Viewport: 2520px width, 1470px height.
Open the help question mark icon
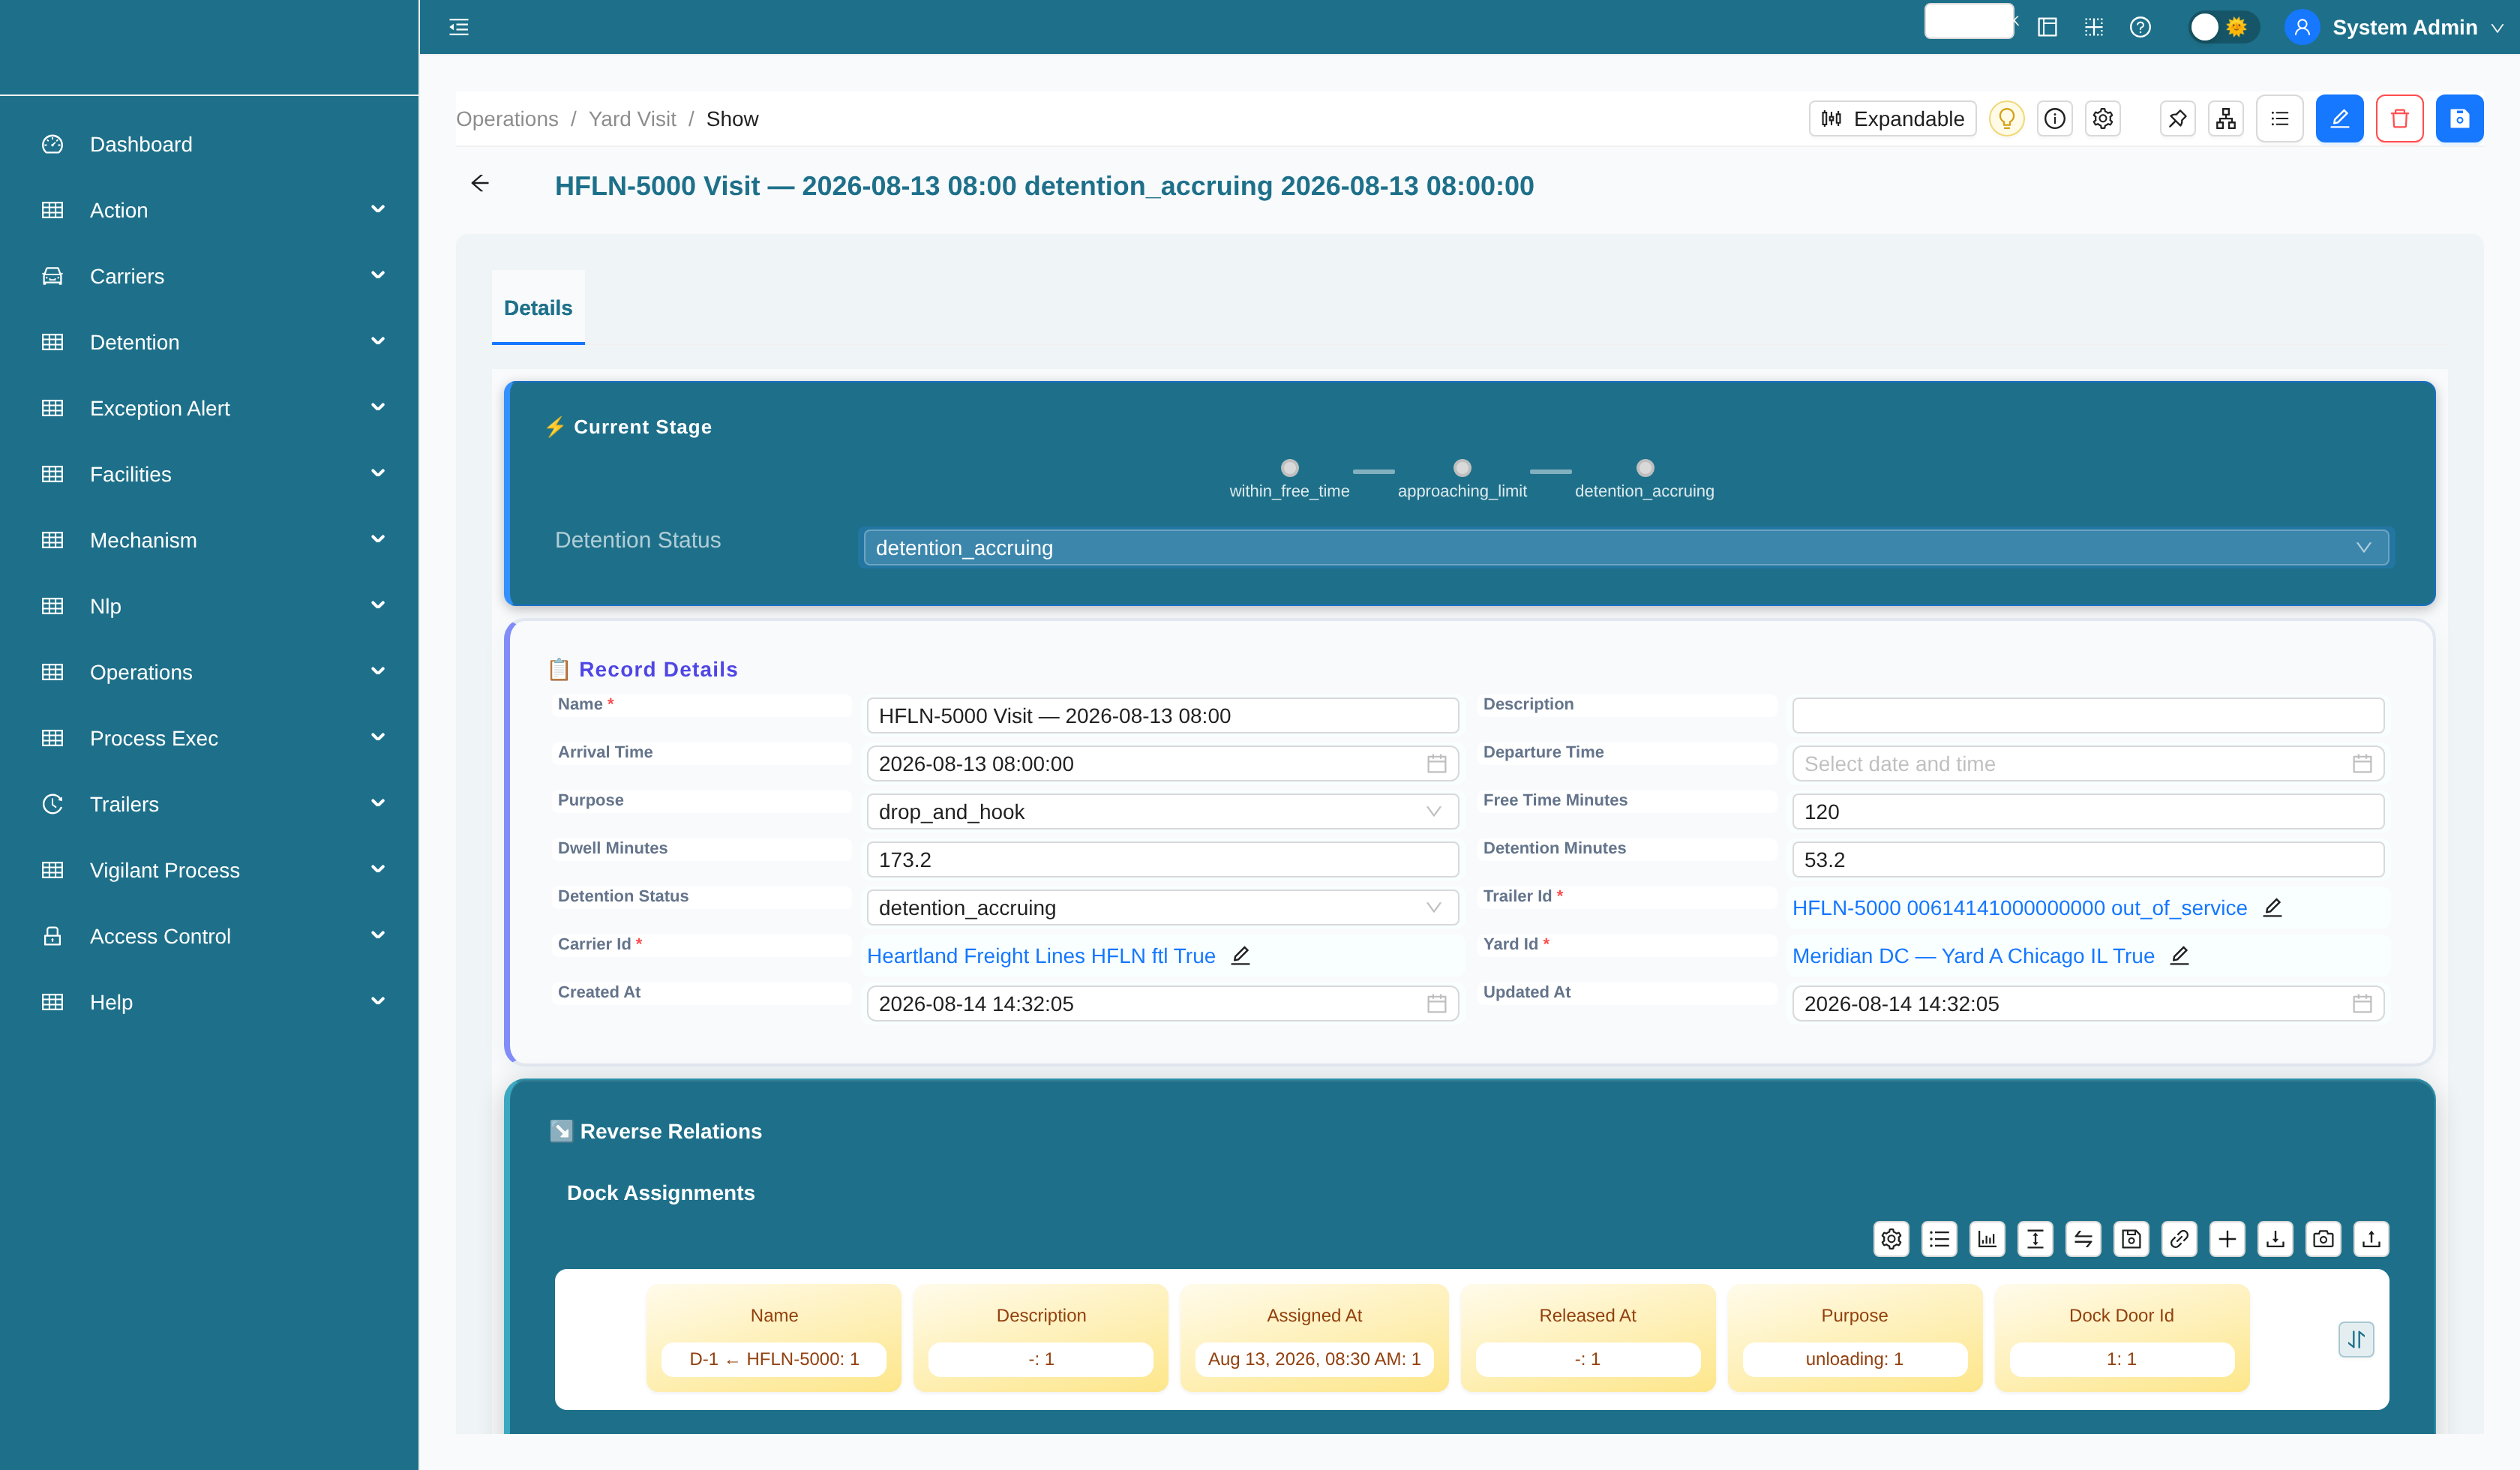(2140, 27)
